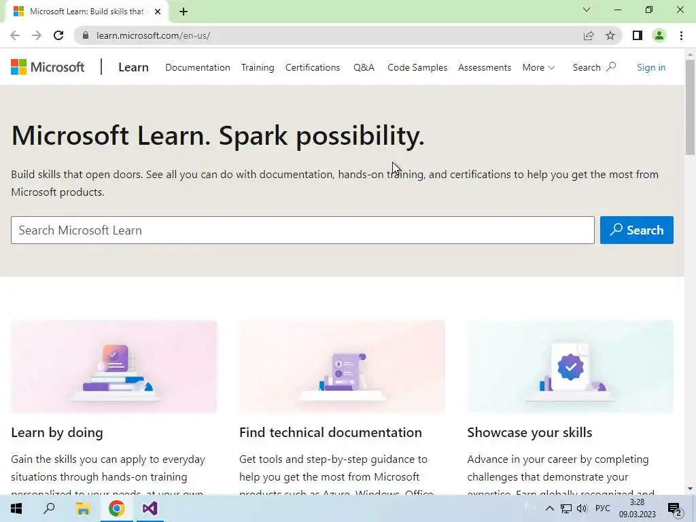Open the network tray icon
The height and width of the screenshot is (522, 696).
[566, 508]
